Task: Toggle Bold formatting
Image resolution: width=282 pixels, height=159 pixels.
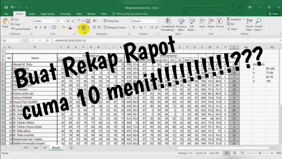Action: coord(36,28)
